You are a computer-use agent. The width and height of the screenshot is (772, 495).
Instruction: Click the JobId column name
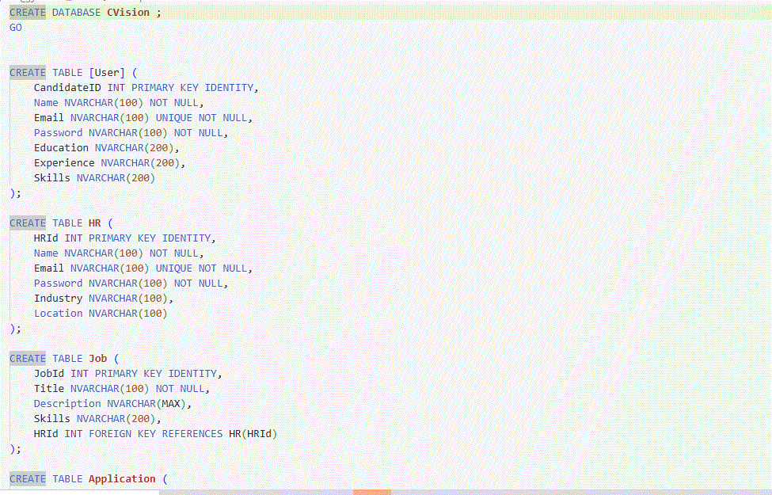49,374
